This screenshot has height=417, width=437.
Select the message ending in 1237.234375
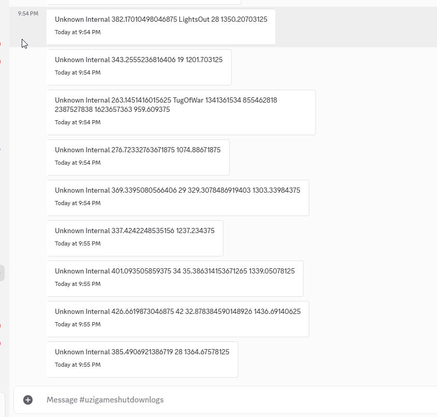(x=134, y=231)
